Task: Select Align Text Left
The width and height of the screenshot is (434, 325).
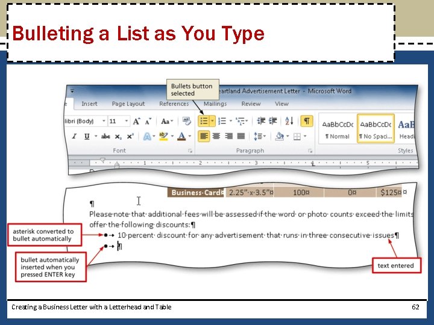Action: (x=204, y=136)
